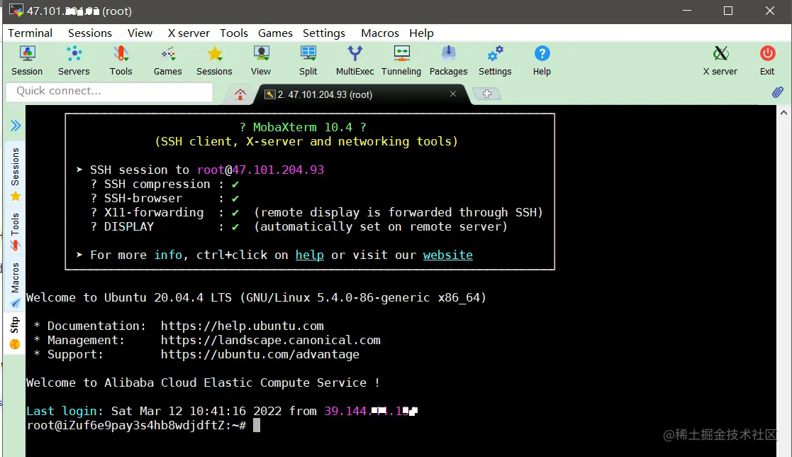The image size is (792, 457).
Task: Open the Tools side panel tab
Action: 15,231
